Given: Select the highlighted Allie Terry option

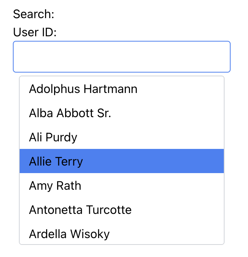Looking at the screenshot, I should [x=56, y=161].
